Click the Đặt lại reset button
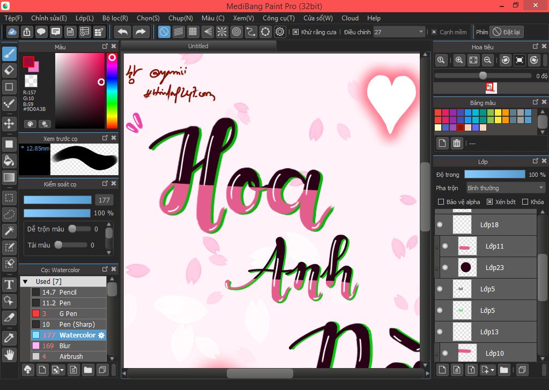The height and width of the screenshot is (390, 549). point(506,32)
